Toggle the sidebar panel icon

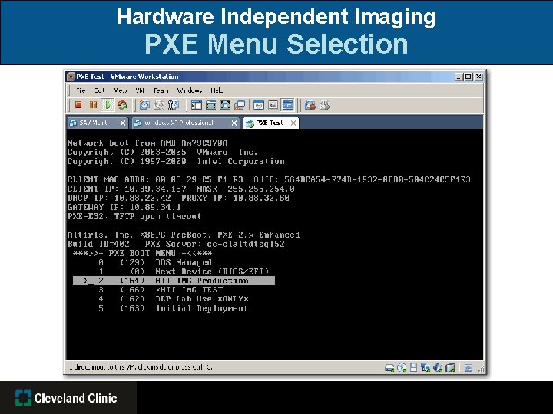[x=197, y=105]
